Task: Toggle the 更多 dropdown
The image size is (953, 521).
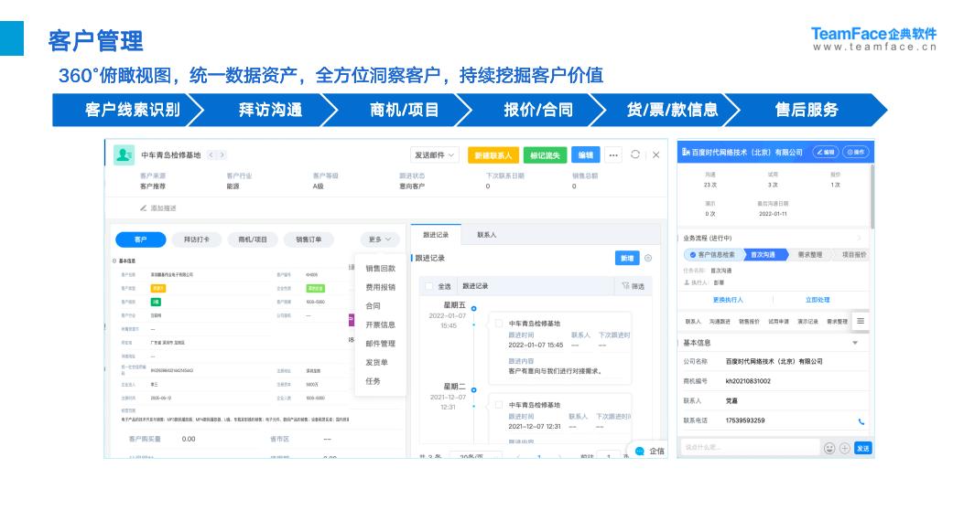Action: click(380, 239)
